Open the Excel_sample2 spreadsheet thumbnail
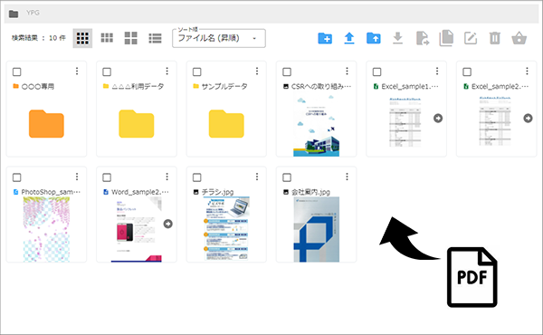The height and width of the screenshot is (335, 543). click(495, 121)
